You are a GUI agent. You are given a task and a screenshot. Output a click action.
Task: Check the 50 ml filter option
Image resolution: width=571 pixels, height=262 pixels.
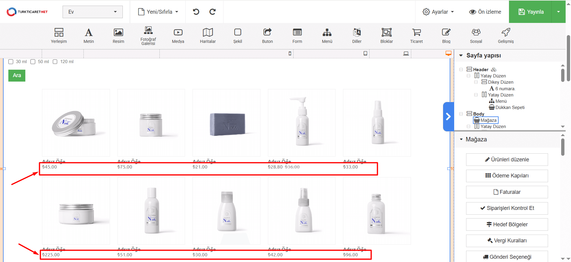pos(33,62)
